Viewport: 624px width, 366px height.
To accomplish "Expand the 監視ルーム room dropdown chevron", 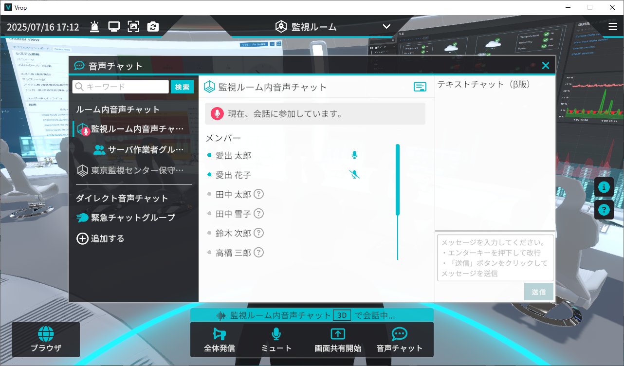I will click(386, 27).
